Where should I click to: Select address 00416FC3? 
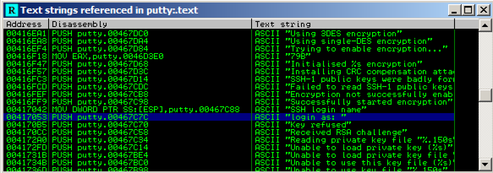tap(26, 79)
